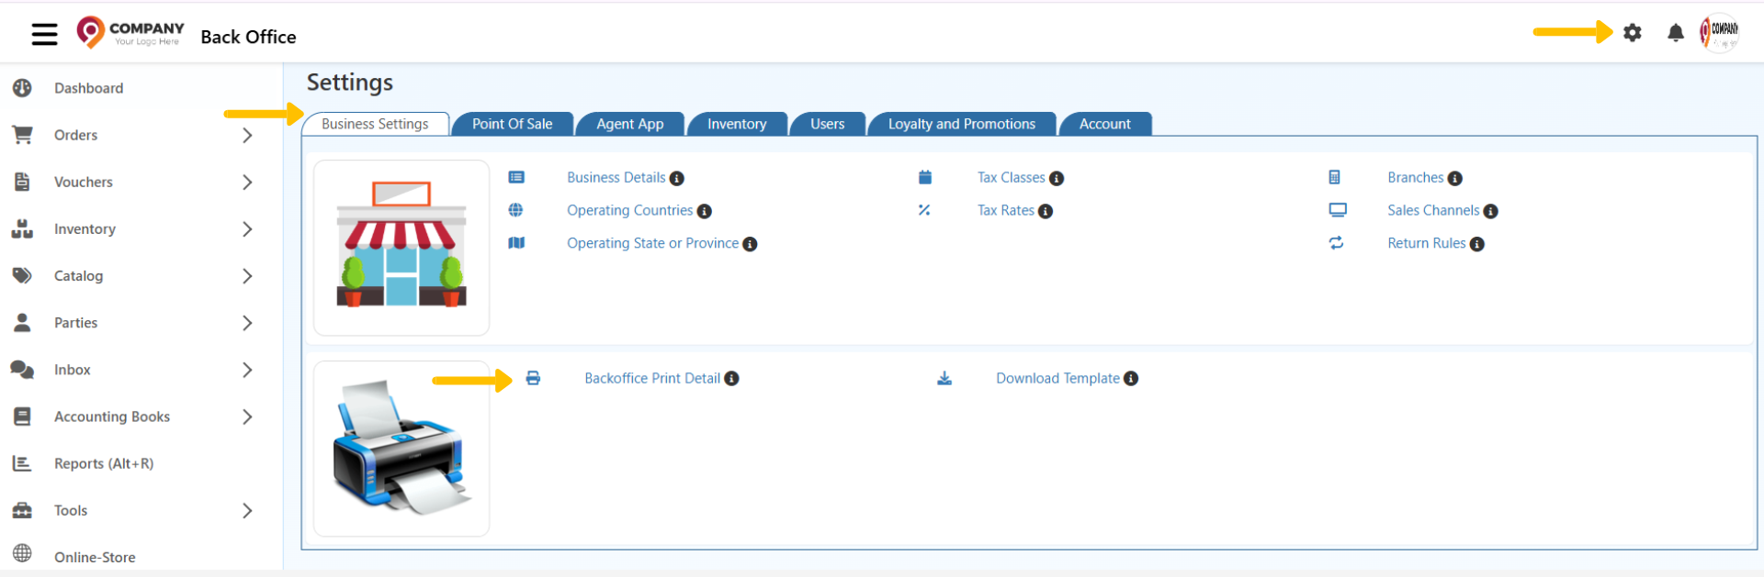Click the Orders cart icon
Viewport: 1764px width, 577px height.
click(x=22, y=135)
